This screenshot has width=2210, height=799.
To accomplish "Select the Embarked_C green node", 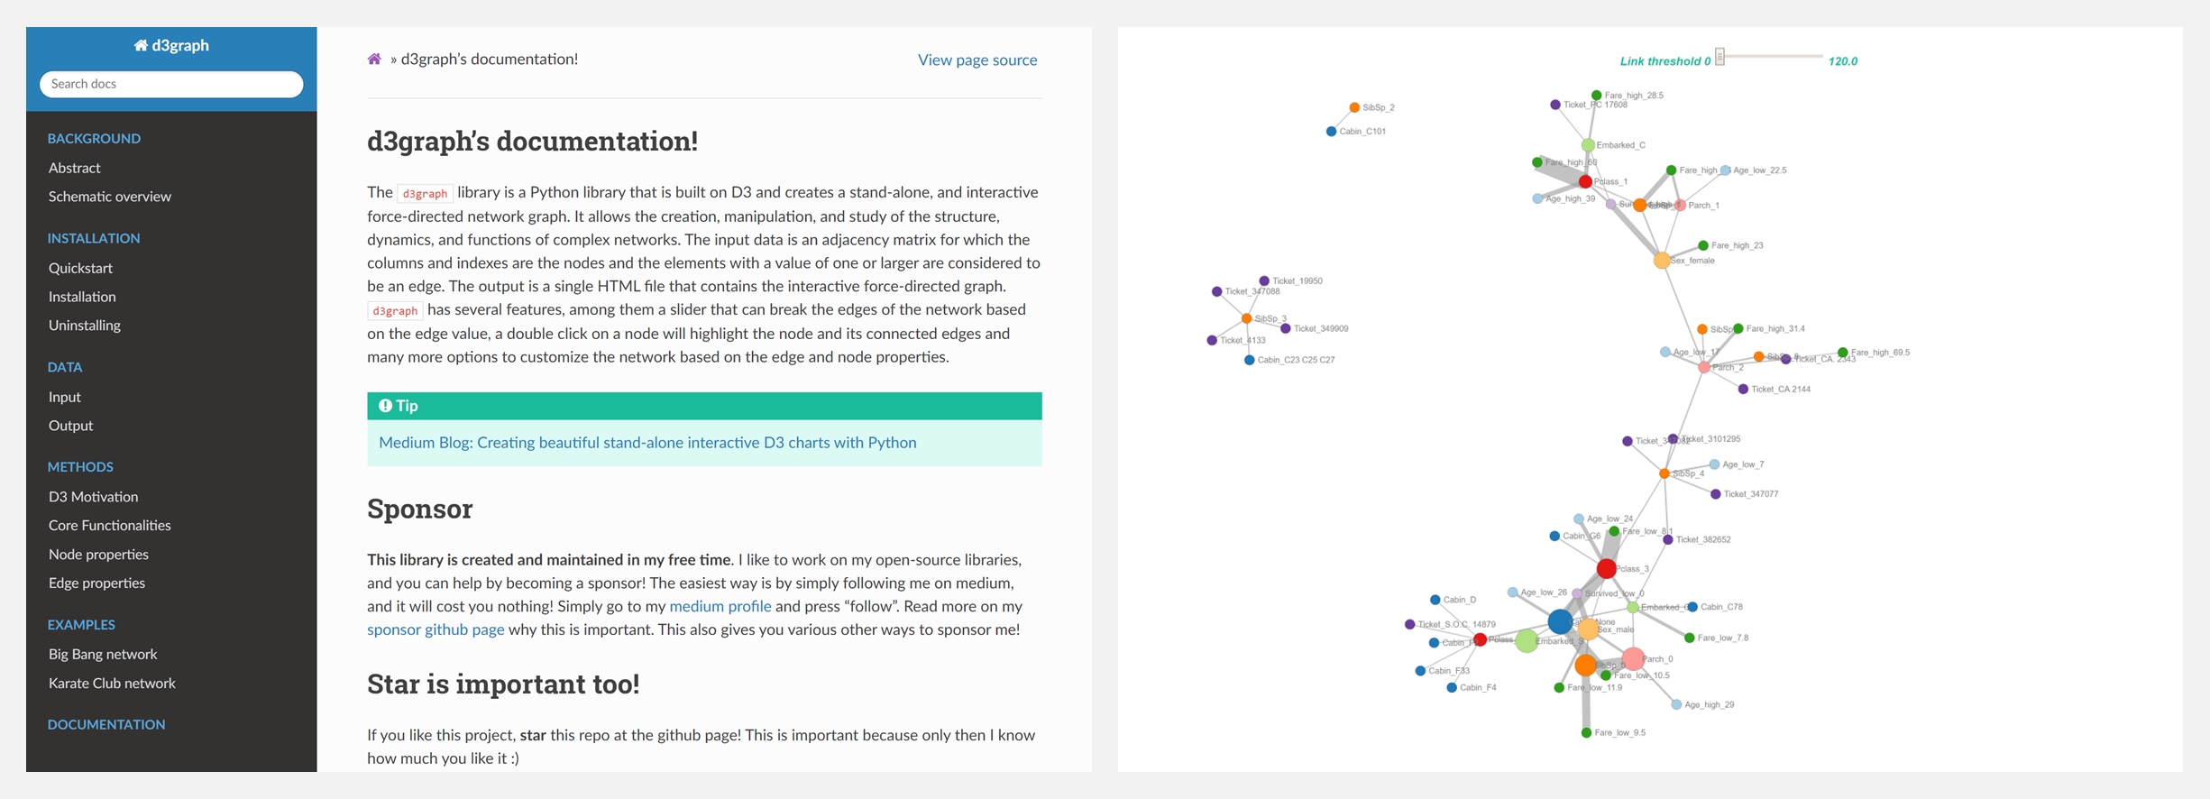I will point(1588,145).
